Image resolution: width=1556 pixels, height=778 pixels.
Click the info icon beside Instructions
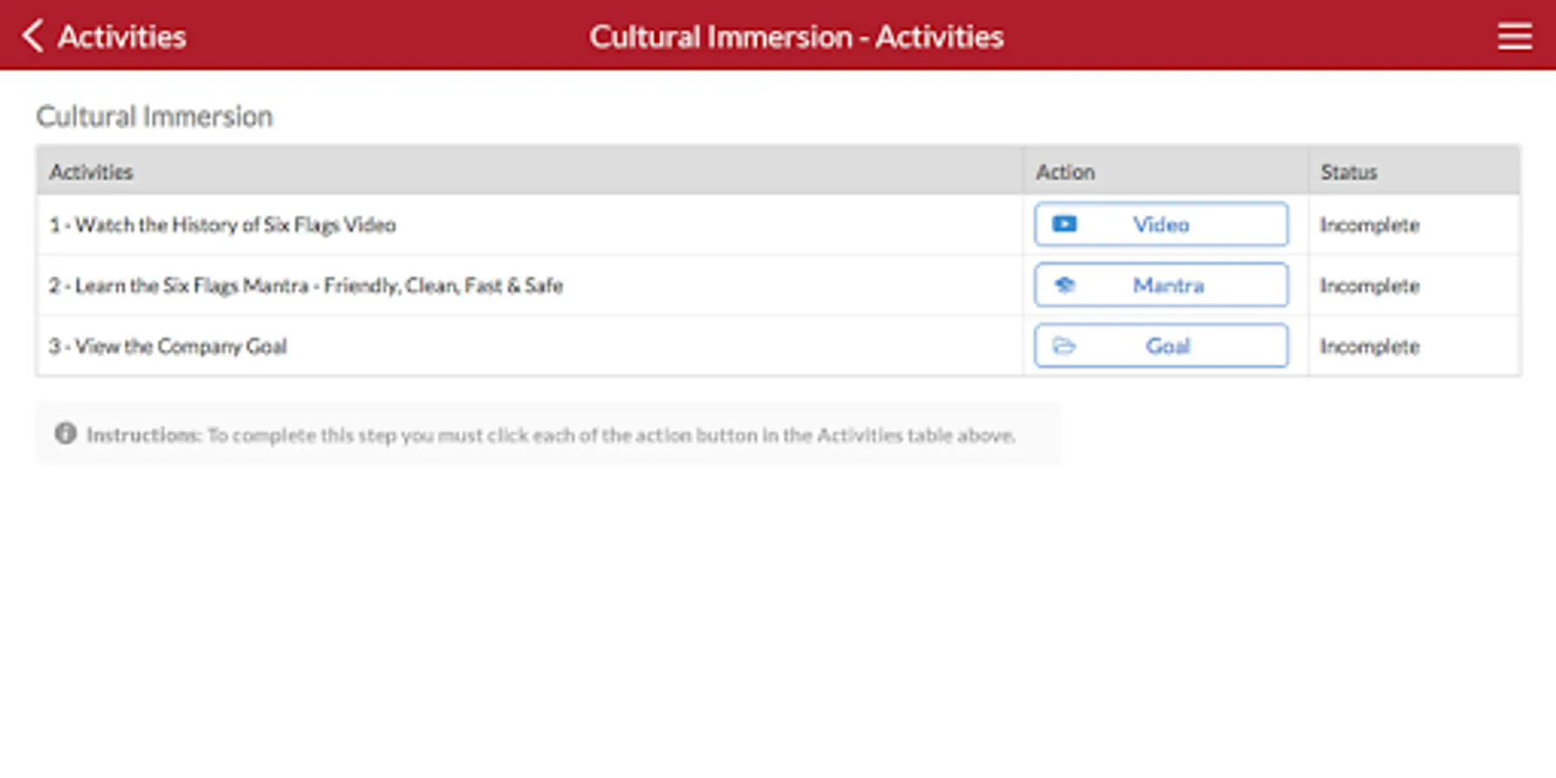(x=66, y=434)
